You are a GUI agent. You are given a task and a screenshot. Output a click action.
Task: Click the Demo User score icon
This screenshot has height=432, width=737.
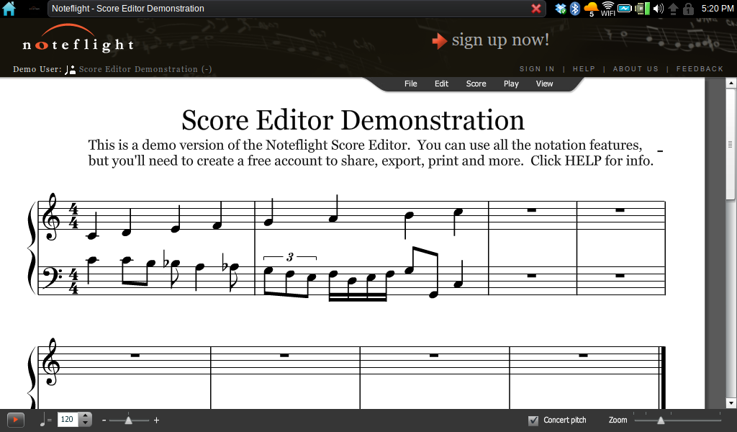click(70, 70)
